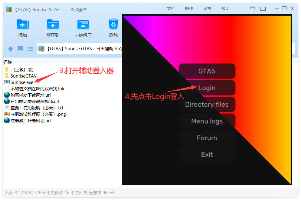This screenshot has height=200, width=301.
Task: Open the 操作 menu
Action: tap(189, 8)
